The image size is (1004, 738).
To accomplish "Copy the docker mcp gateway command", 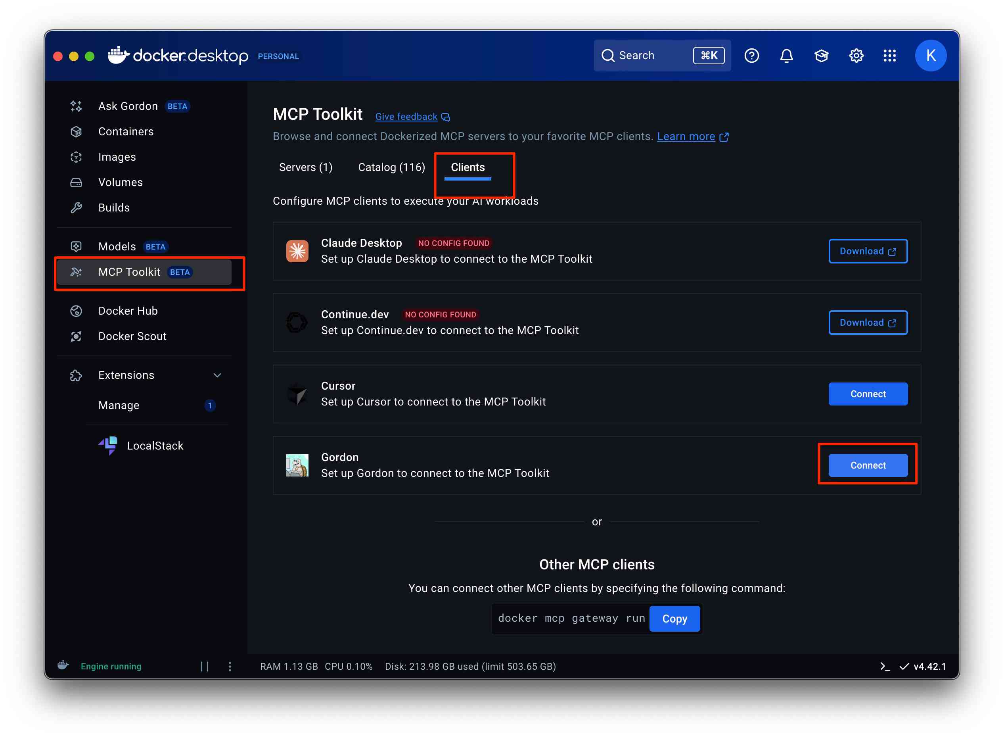I will click(x=674, y=618).
